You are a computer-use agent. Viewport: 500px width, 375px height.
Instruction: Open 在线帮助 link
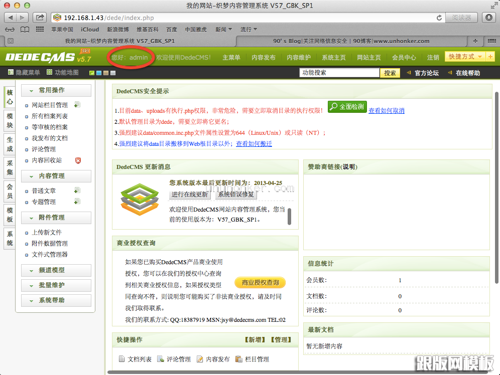click(468, 73)
